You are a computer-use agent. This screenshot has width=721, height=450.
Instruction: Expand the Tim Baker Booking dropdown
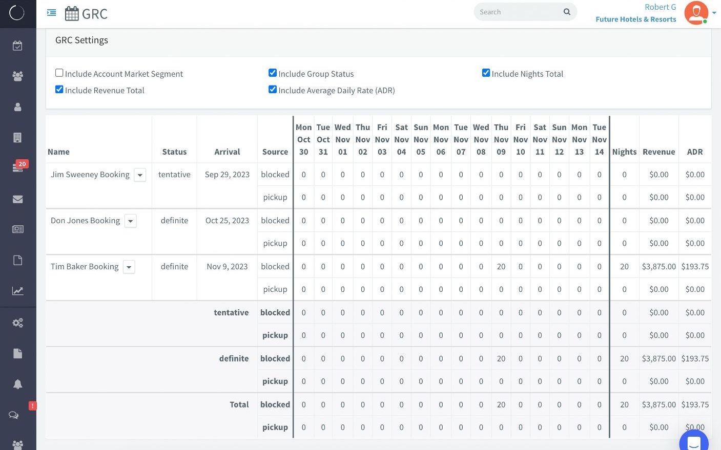129,267
